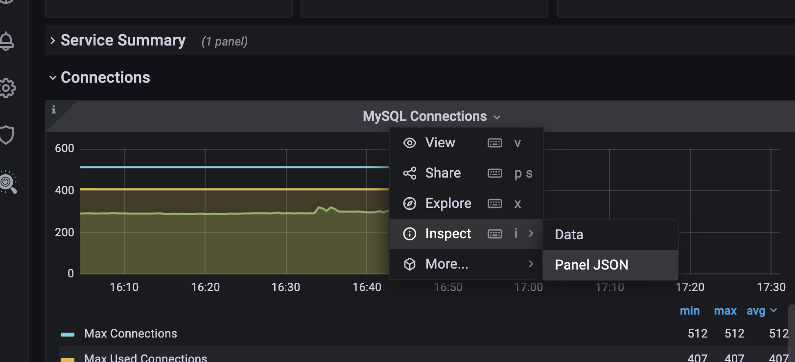
Task: Sort legend by avg column
Action: [x=755, y=311]
